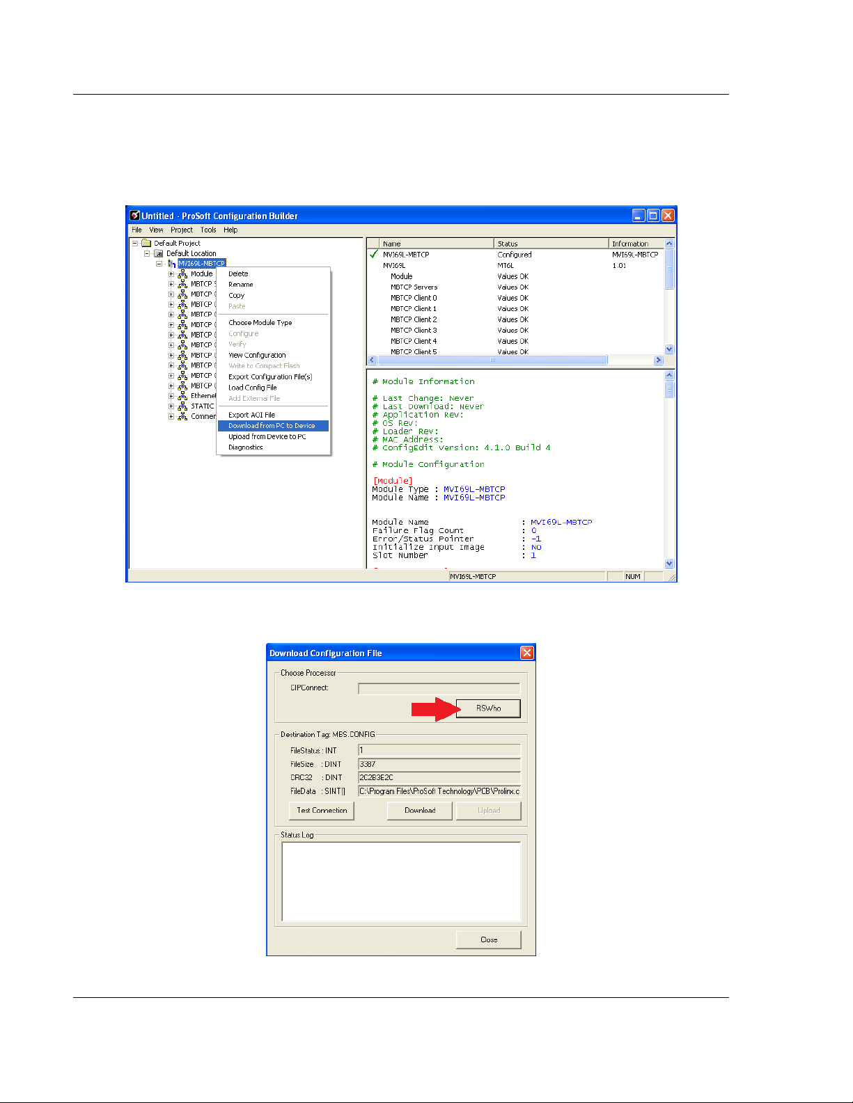Choose Delete from the context menu

click(x=273, y=274)
